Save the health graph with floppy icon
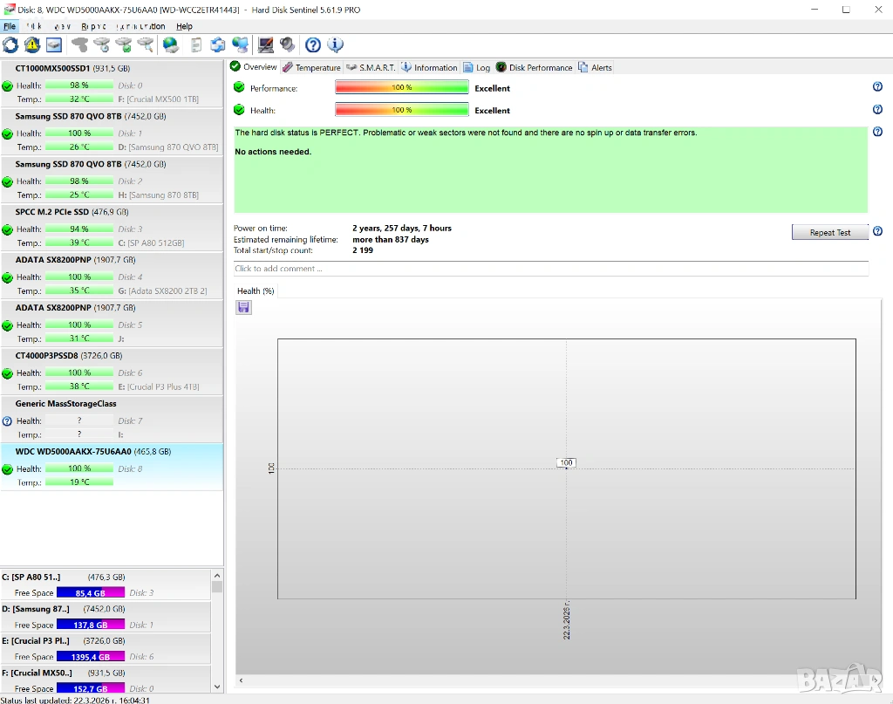This screenshot has height=704, width=893. (x=243, y=307)
